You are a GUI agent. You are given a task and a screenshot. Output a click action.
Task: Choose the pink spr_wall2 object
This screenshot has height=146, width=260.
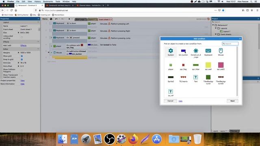click(221, 66)
